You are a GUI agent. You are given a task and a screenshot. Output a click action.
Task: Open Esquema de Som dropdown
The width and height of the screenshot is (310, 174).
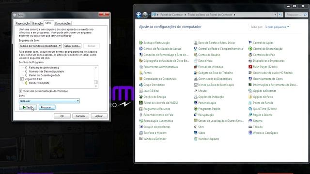pos(40,46)
